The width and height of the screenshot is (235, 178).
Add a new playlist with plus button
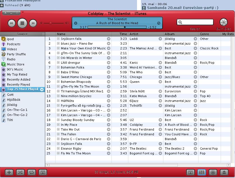9,172
